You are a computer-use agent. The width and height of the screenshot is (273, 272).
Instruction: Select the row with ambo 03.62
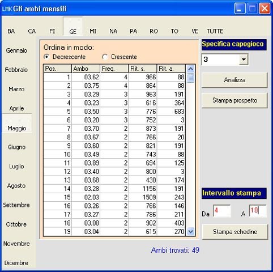coord(114,77)
